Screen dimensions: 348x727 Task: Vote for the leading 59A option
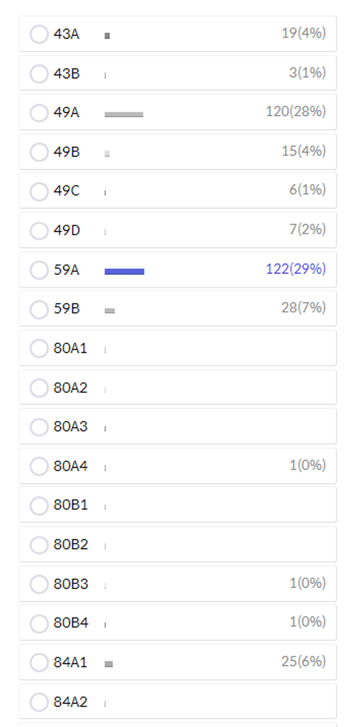tap(178, 270)
